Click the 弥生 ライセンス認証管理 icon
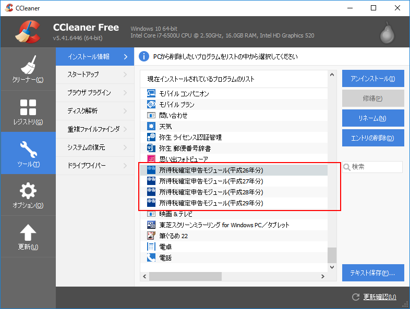This screenshot has height=309, width=410. tap(151, 138)
